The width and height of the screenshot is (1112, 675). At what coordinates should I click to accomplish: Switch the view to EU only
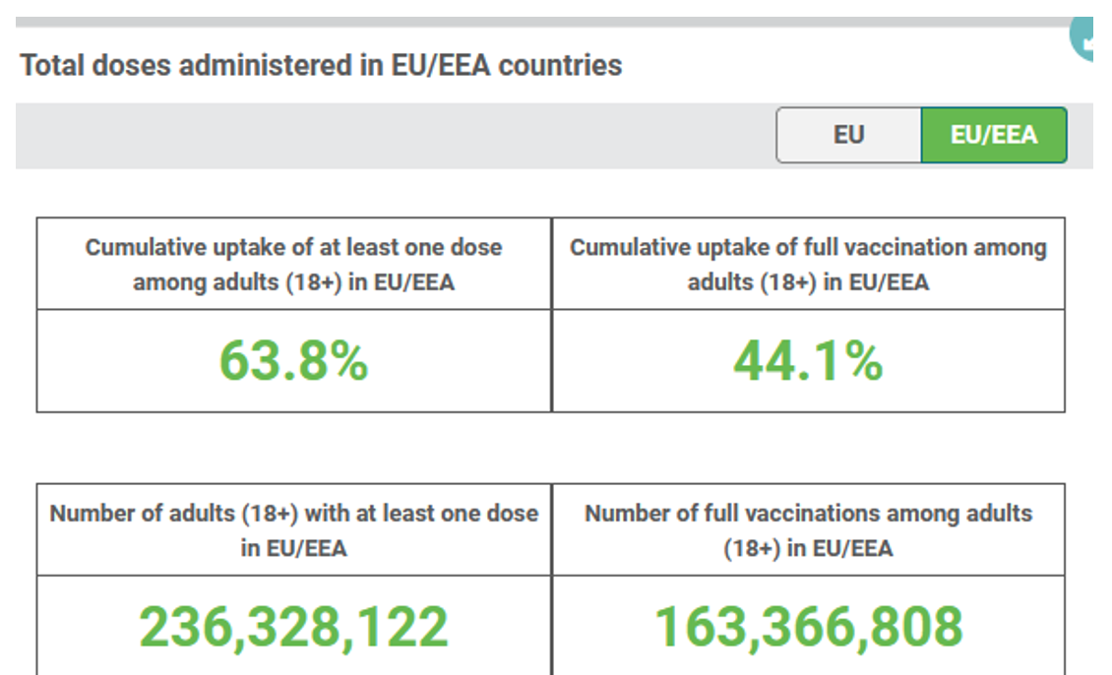pyautogui.click(x=848, y=135)
